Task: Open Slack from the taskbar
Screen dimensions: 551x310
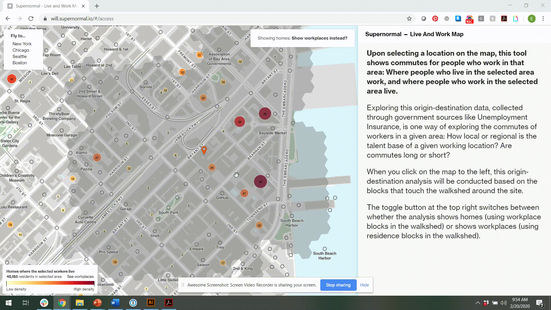Action: pos(44,302)
